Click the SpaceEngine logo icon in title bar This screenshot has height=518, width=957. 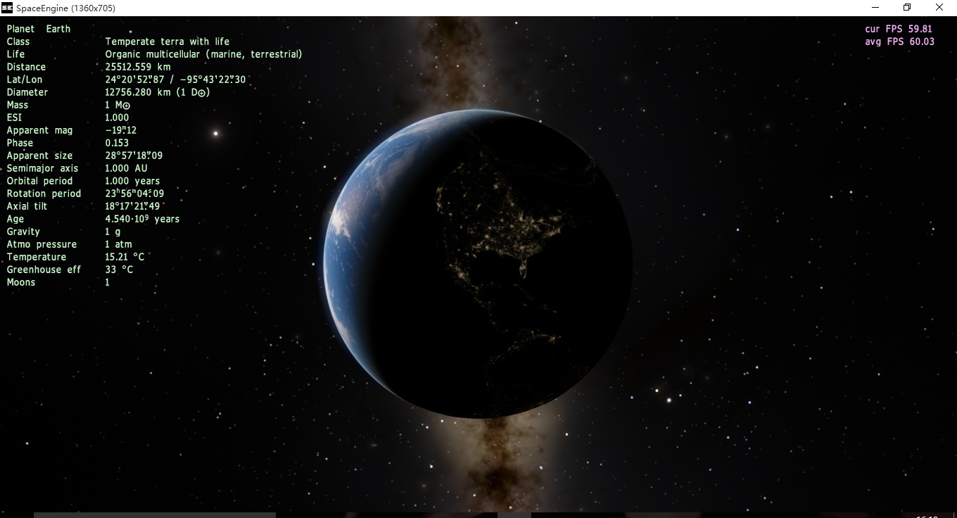7,8
